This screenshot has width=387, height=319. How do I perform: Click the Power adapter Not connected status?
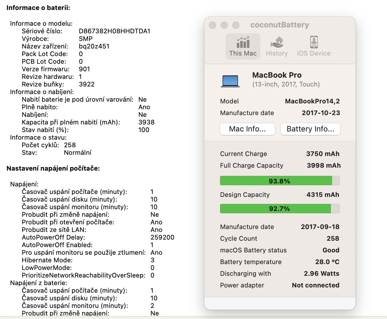pos(315,285)
